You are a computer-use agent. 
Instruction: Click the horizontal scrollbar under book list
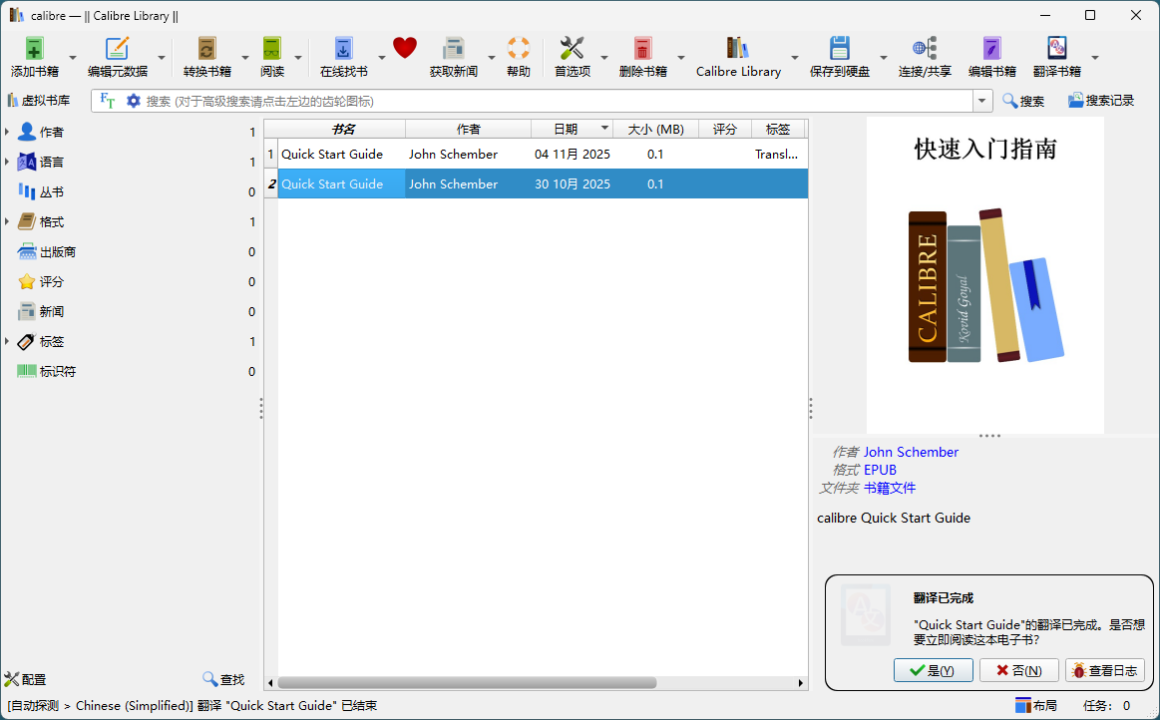(467, 683)
